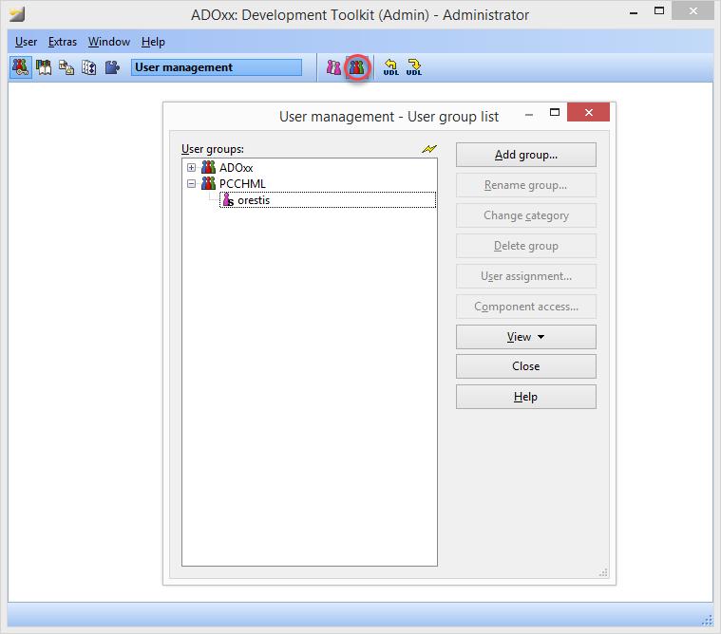The height and width of the screenshot is (634, 721).
Task: Click the Add group... button
Action: [526, 155]
